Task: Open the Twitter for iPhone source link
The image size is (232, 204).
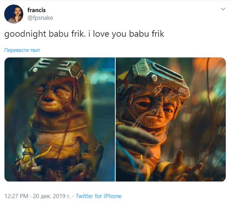Action: coord(98,196)
